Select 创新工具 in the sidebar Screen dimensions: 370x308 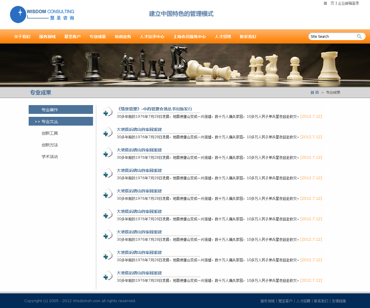[50, 133]
